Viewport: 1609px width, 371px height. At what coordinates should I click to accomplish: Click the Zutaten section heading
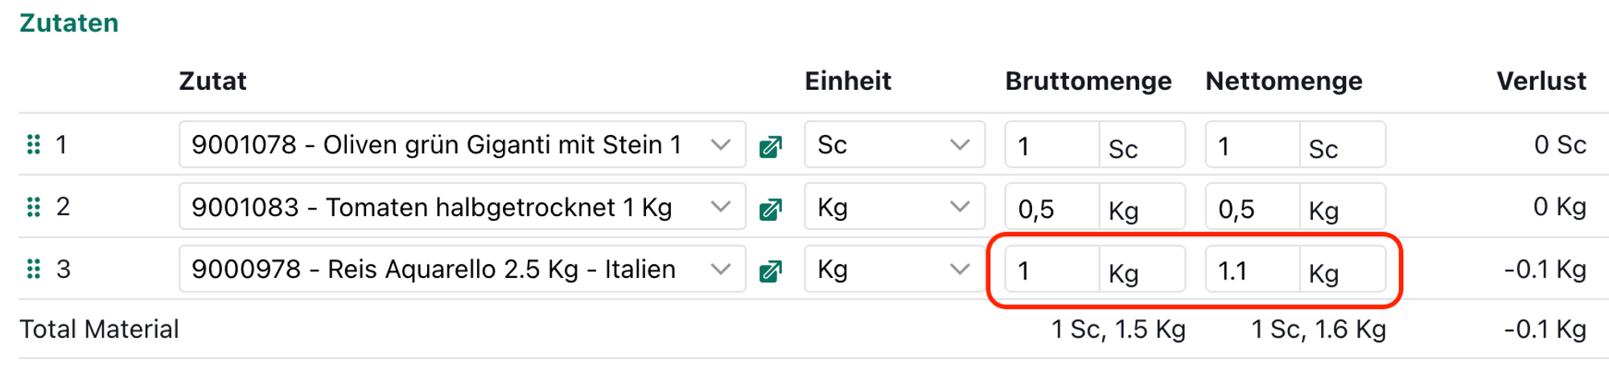coord(69,23)
